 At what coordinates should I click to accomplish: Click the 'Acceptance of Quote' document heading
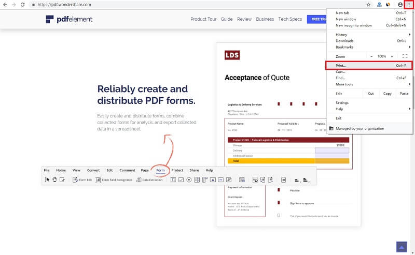(257, 78)
